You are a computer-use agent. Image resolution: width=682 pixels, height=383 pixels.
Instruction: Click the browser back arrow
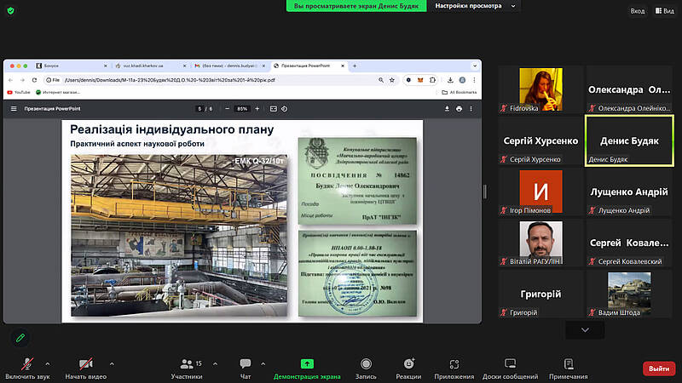pos(10,80)
